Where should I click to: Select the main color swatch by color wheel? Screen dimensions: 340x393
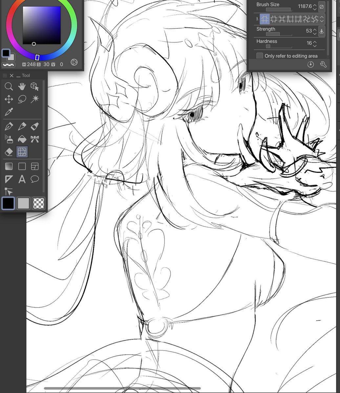click(6, 53)
